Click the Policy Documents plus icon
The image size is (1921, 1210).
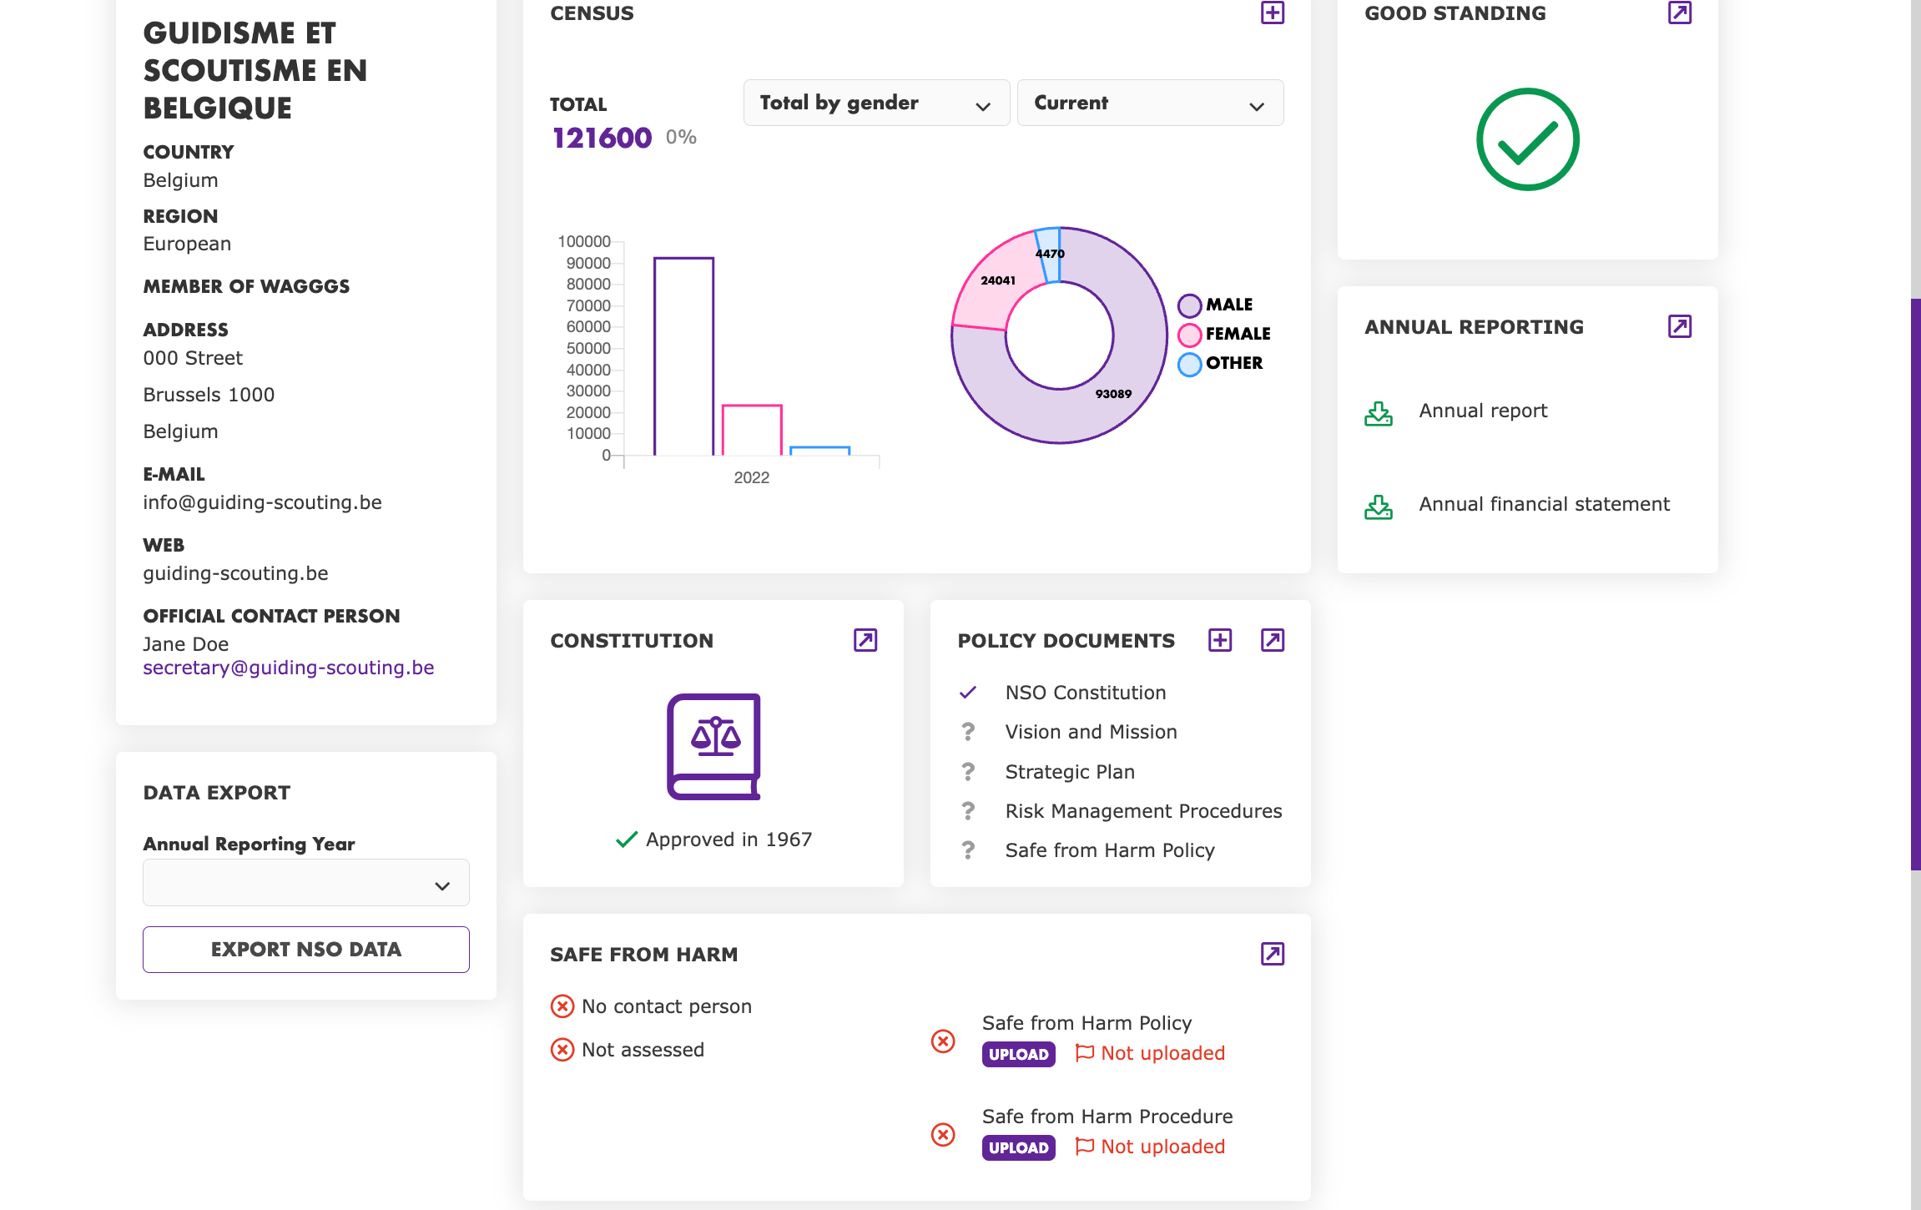click(1220, 640)
